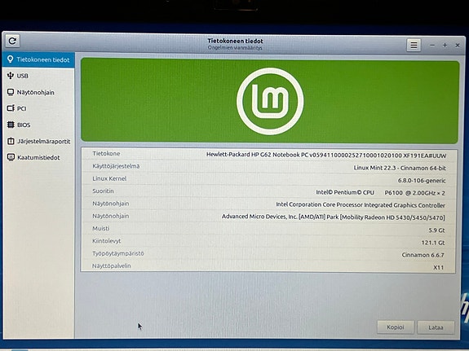Screen dimensions: 469x351
Task: Minimize the Tietokoneen tiedot window
Action: tap(432, 46)
